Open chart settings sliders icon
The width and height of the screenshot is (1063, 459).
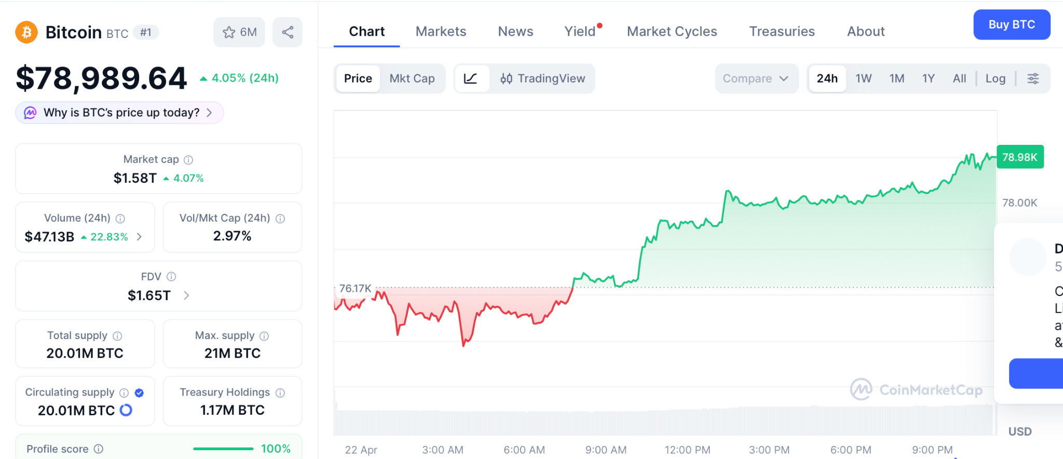click(1033, 78)
